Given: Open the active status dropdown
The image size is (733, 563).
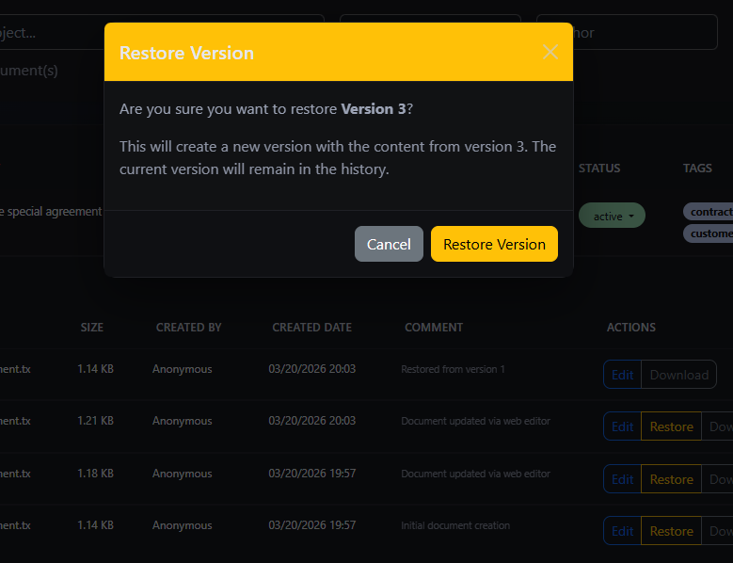Looking at the screenshot, I should 612,216.
